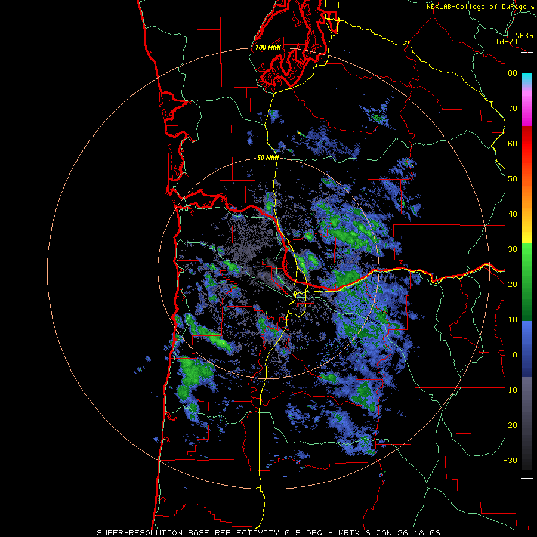Click the 100 NMI range ring label

tap(268, 47)
